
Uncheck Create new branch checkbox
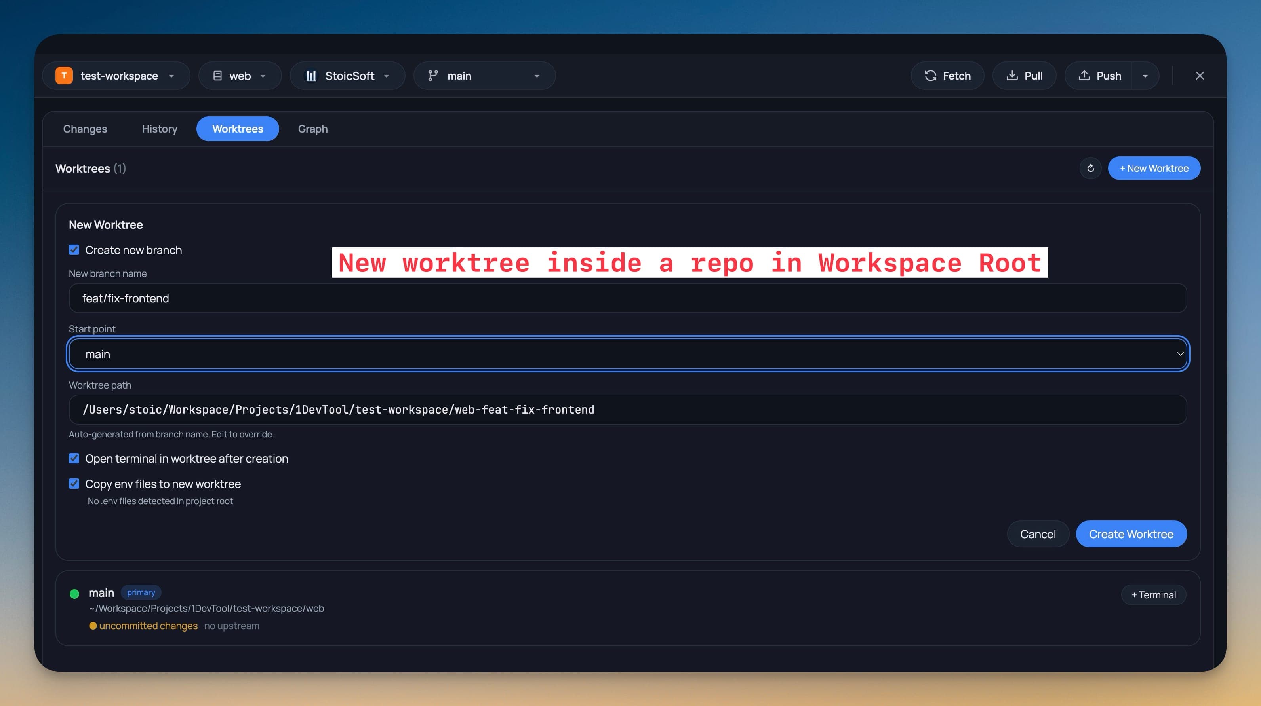point(74,250)
